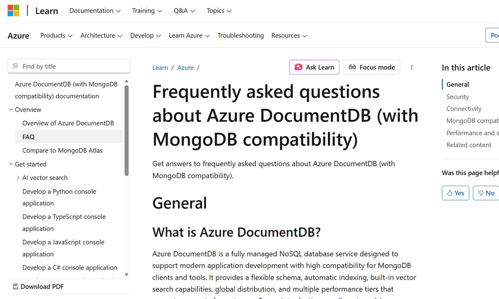Image resolution: width=499 pixels, height=299 pixels.
Task: Enable Focus mode
Action: pos(371,67)
